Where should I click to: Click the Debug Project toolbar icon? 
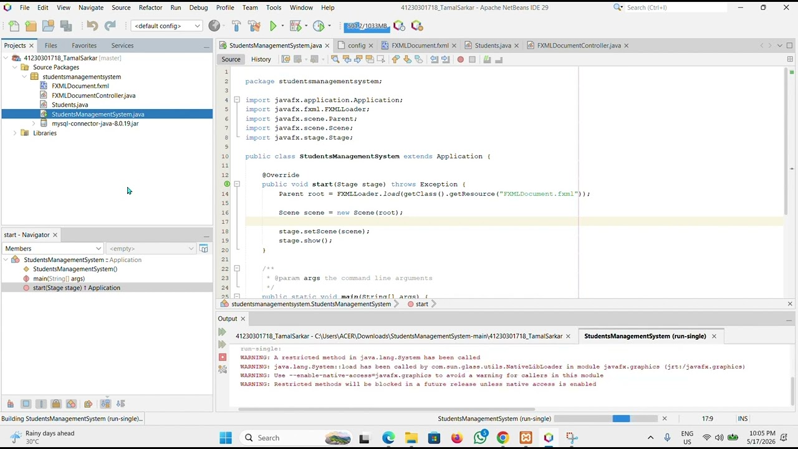pyautogui.click(x=296, y=26)
